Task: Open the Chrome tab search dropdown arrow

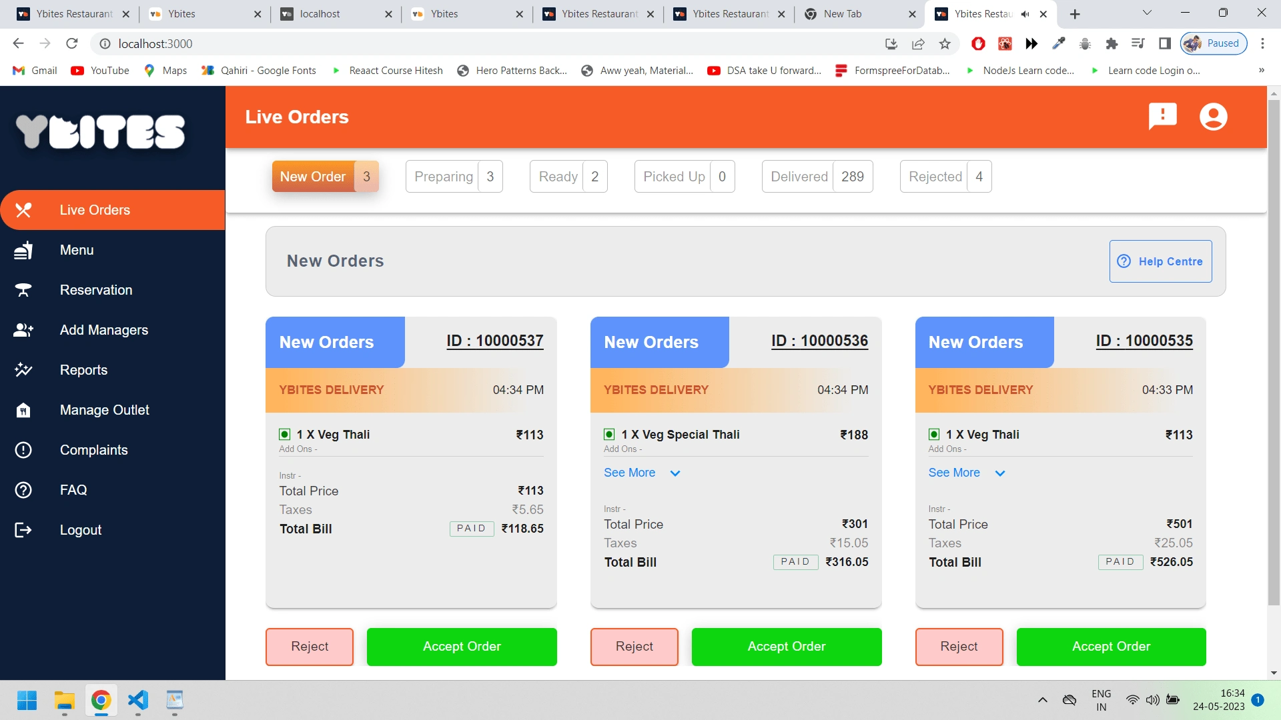Action: [x=1147, y=13]
